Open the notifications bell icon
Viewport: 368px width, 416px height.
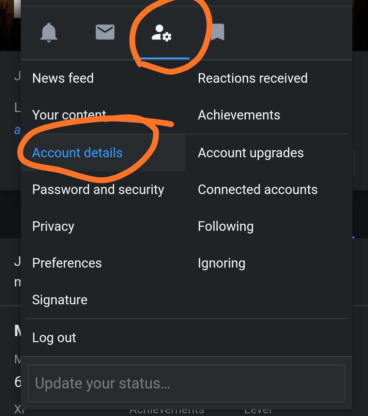pyautogui.click(x=49, y=33)
